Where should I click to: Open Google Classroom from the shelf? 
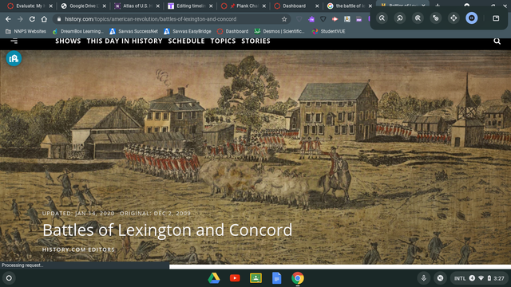(x=255, y=278)
